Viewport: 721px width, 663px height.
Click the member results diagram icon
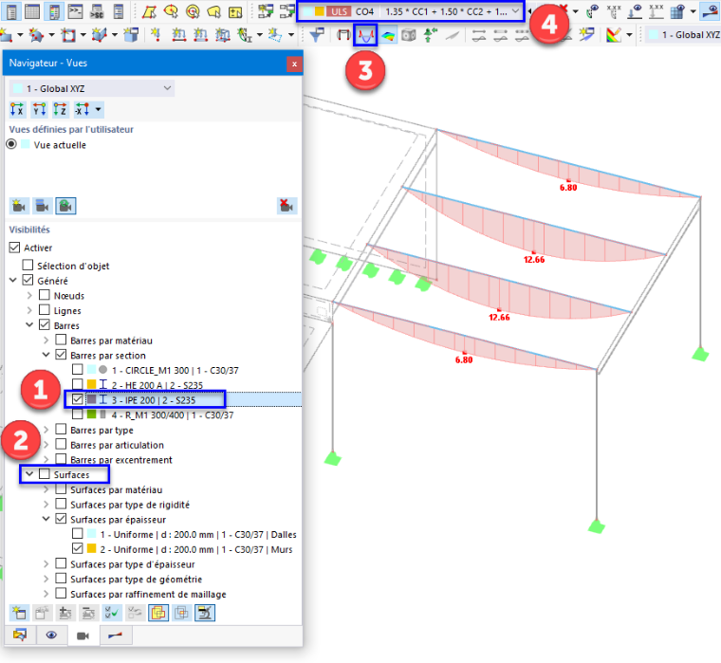[365, 35]
